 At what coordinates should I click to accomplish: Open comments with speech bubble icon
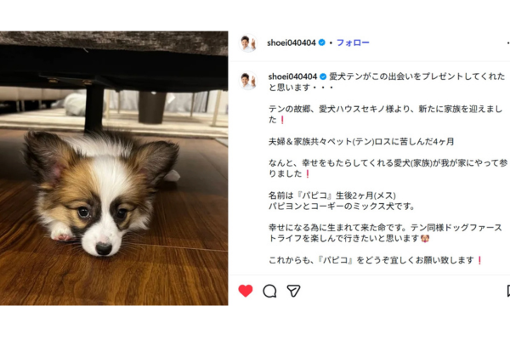269,291
